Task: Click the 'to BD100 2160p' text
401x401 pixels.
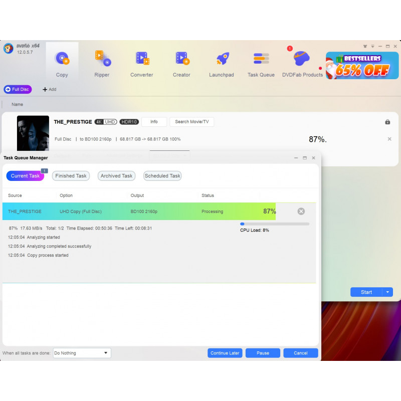Action: click(x=95, y=139)
